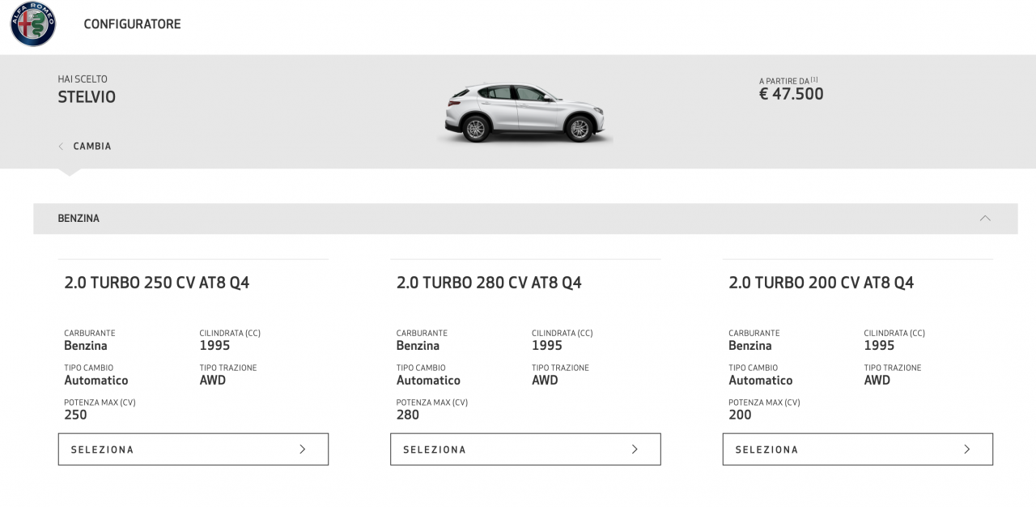The image size is (1036, 507).
Task: Click AWD traction value in 200 CV card
Action: [877, 381]
